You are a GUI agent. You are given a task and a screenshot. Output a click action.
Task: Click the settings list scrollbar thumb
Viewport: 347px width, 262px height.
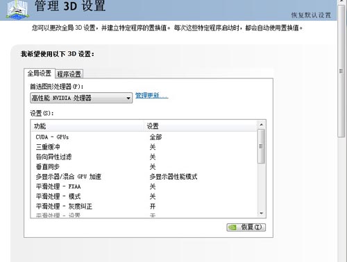pos(262,146)
